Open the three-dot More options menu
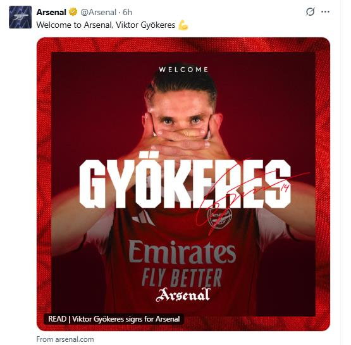 pyautogui.click(x=325, y=11)
